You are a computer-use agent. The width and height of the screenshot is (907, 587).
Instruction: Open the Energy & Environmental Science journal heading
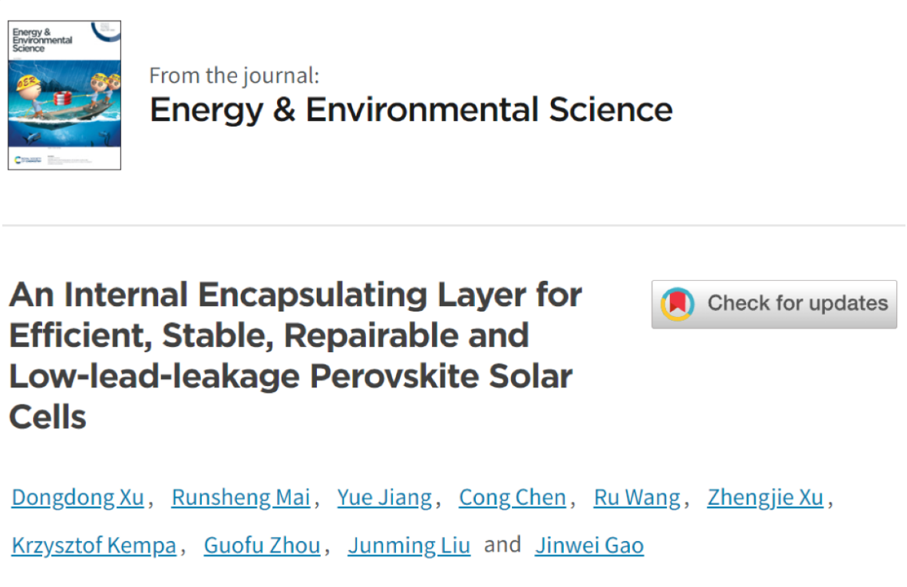click(x=411, y=110)
